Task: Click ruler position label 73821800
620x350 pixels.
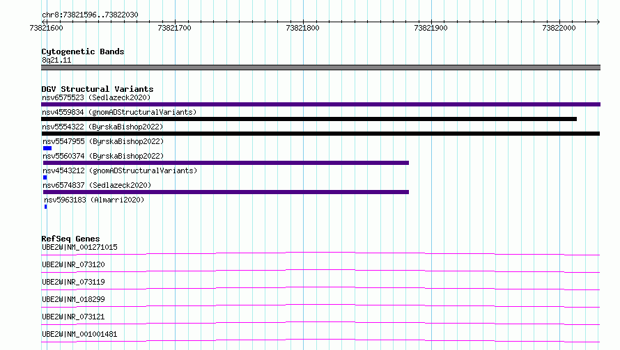Action: coord(302,28)
